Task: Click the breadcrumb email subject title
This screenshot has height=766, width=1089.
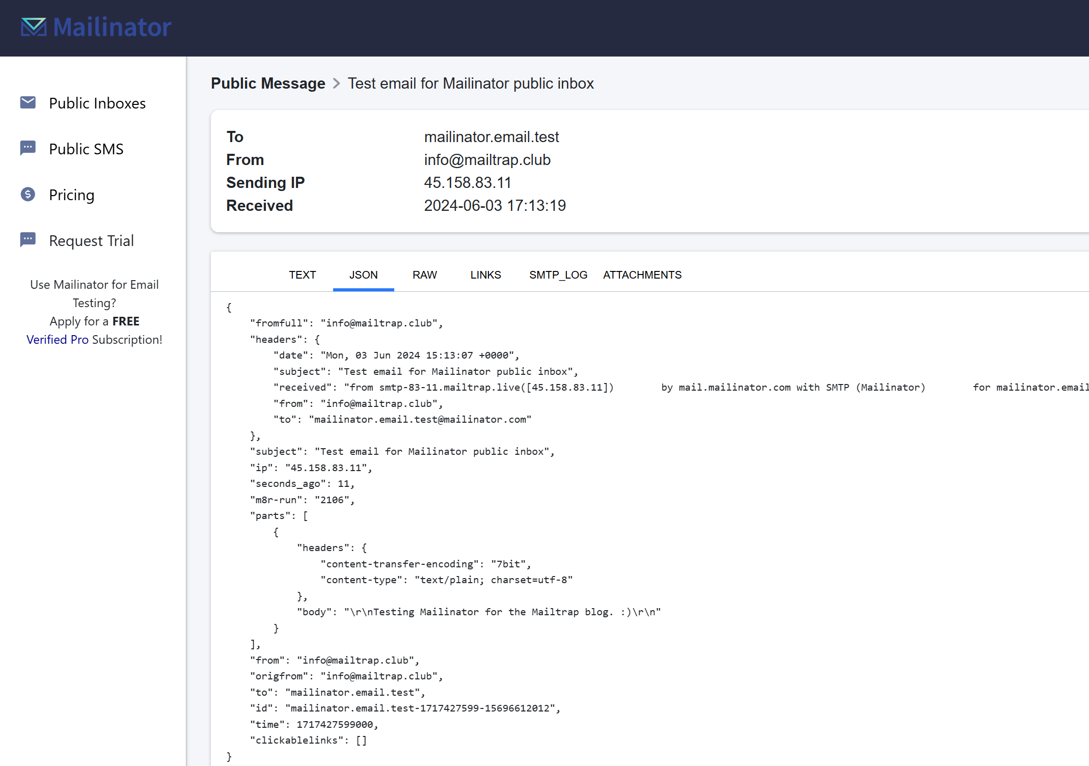Action: click(x=471, y=83)
